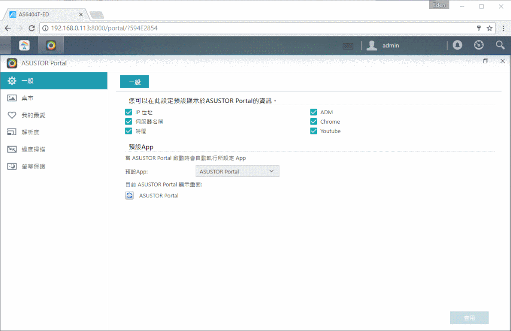Screen dimensions: 511x331
Task: Click the saved password key icon
Action: tap(479, 28)
